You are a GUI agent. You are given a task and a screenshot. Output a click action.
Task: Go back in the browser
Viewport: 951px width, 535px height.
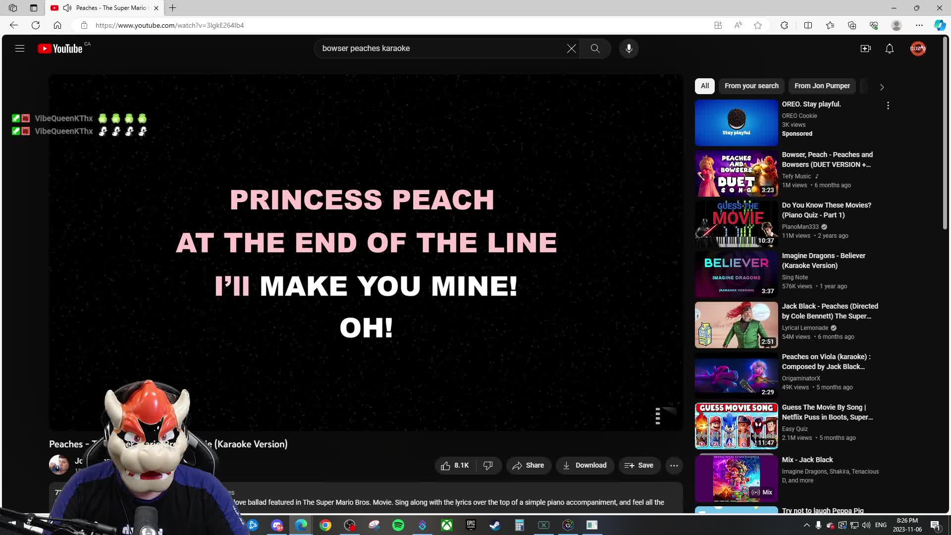coord(14,25)
